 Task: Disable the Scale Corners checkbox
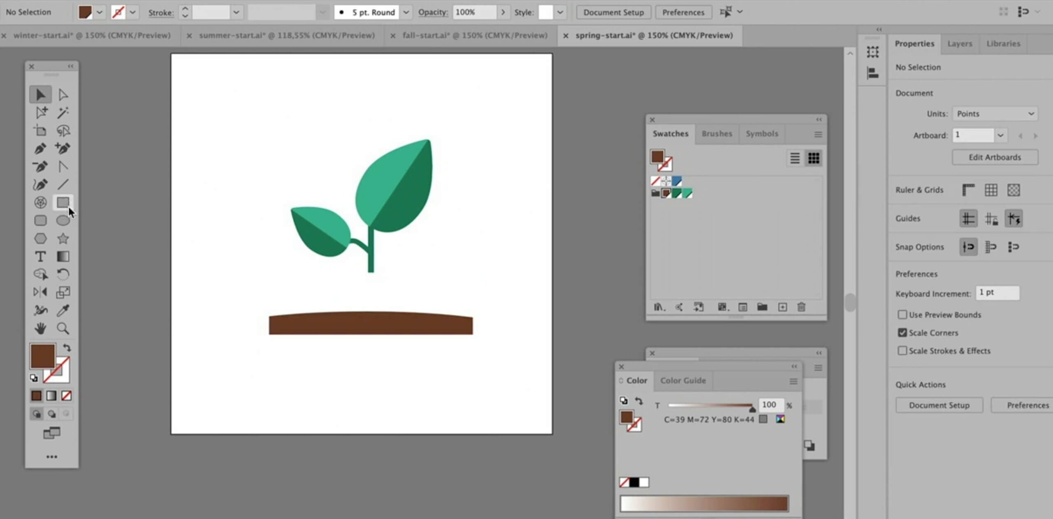[x=902, y=333]
